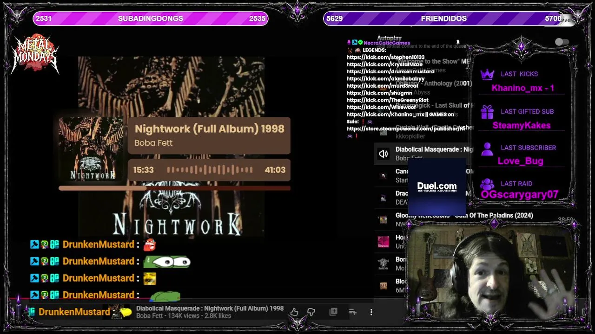The width and height of the screenshot is (595, 334).
Task: Click the 15:33 elapsed time
Action: [143, 170]
